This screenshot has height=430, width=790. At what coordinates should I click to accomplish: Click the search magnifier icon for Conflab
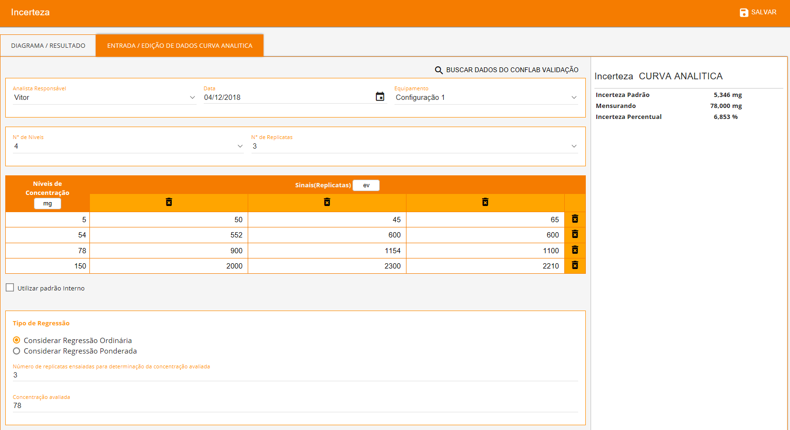pos(439,70)
